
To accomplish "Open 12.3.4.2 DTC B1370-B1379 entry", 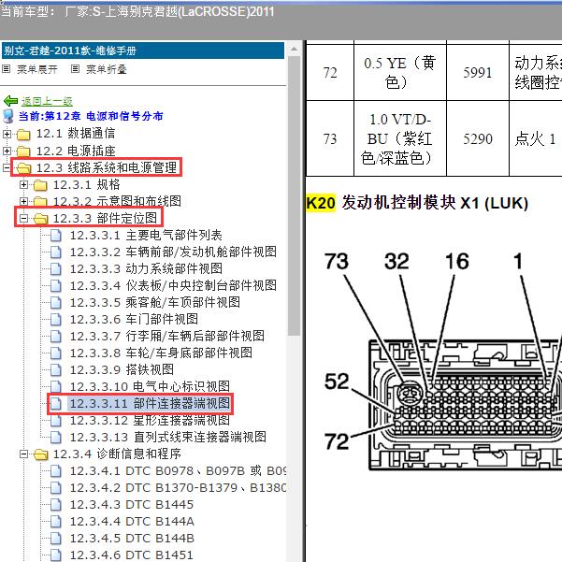I will click(178, 488).
